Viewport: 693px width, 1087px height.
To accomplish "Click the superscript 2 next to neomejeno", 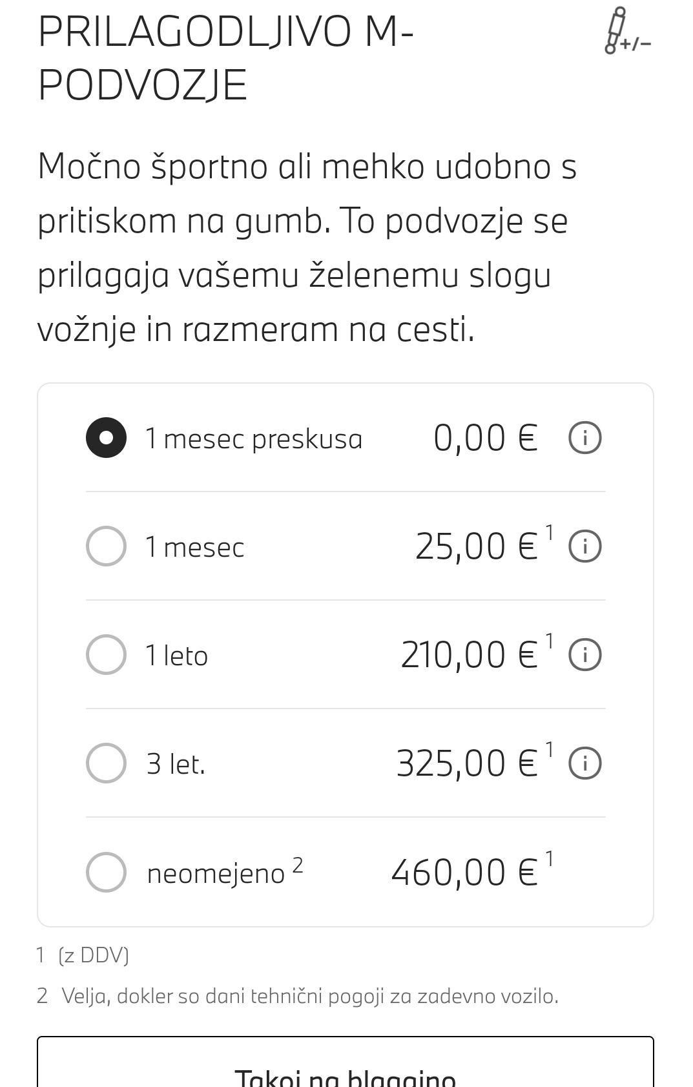I will (297, 864).
